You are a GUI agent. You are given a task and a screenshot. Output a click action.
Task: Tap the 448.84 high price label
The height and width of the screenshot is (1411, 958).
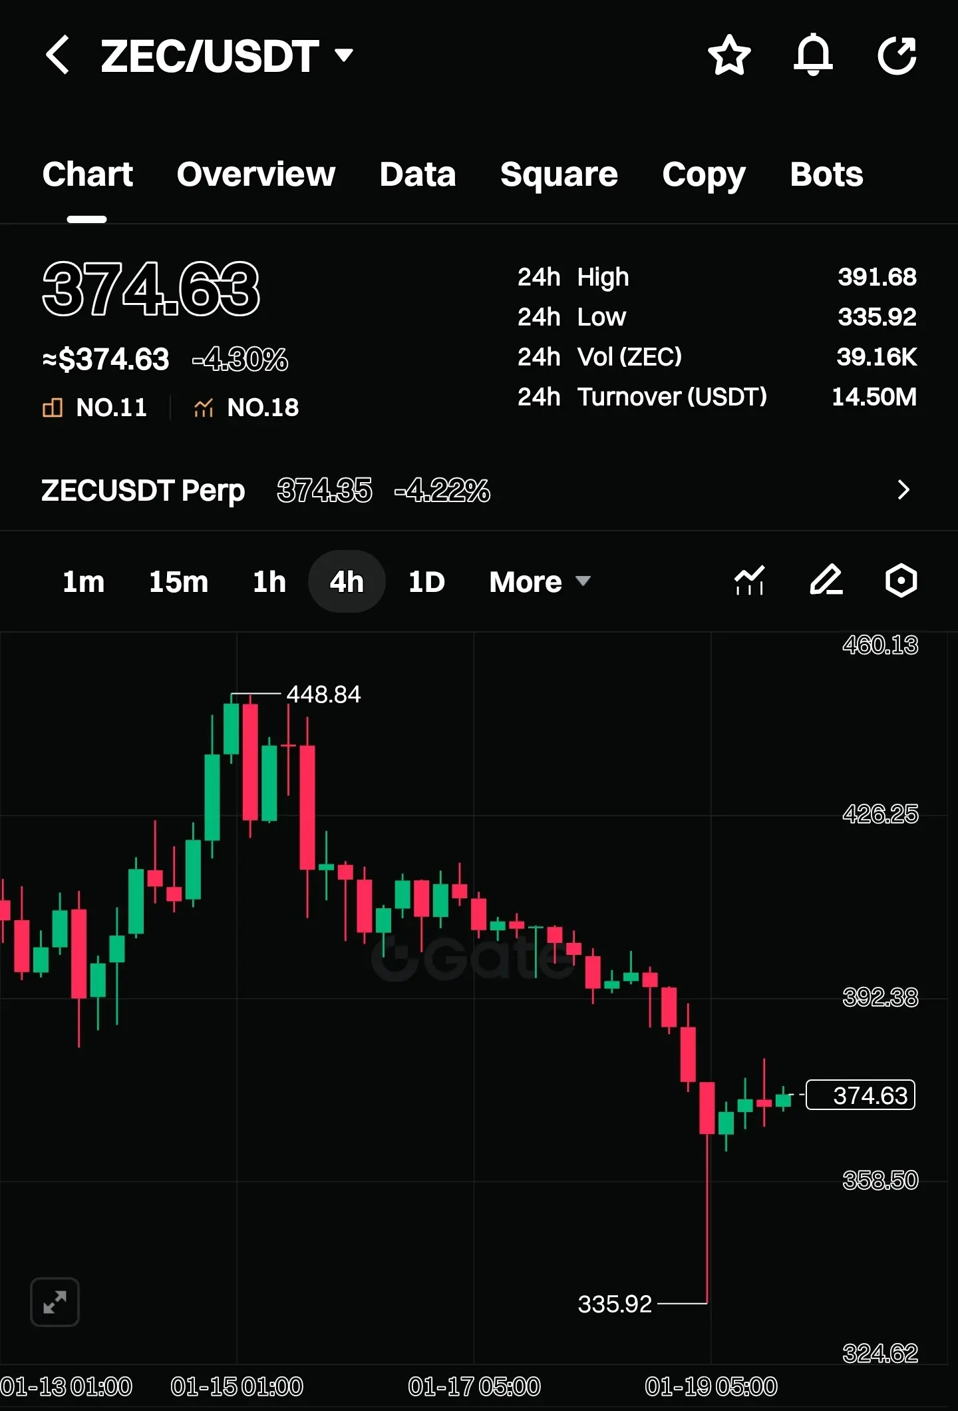[323, 695]
